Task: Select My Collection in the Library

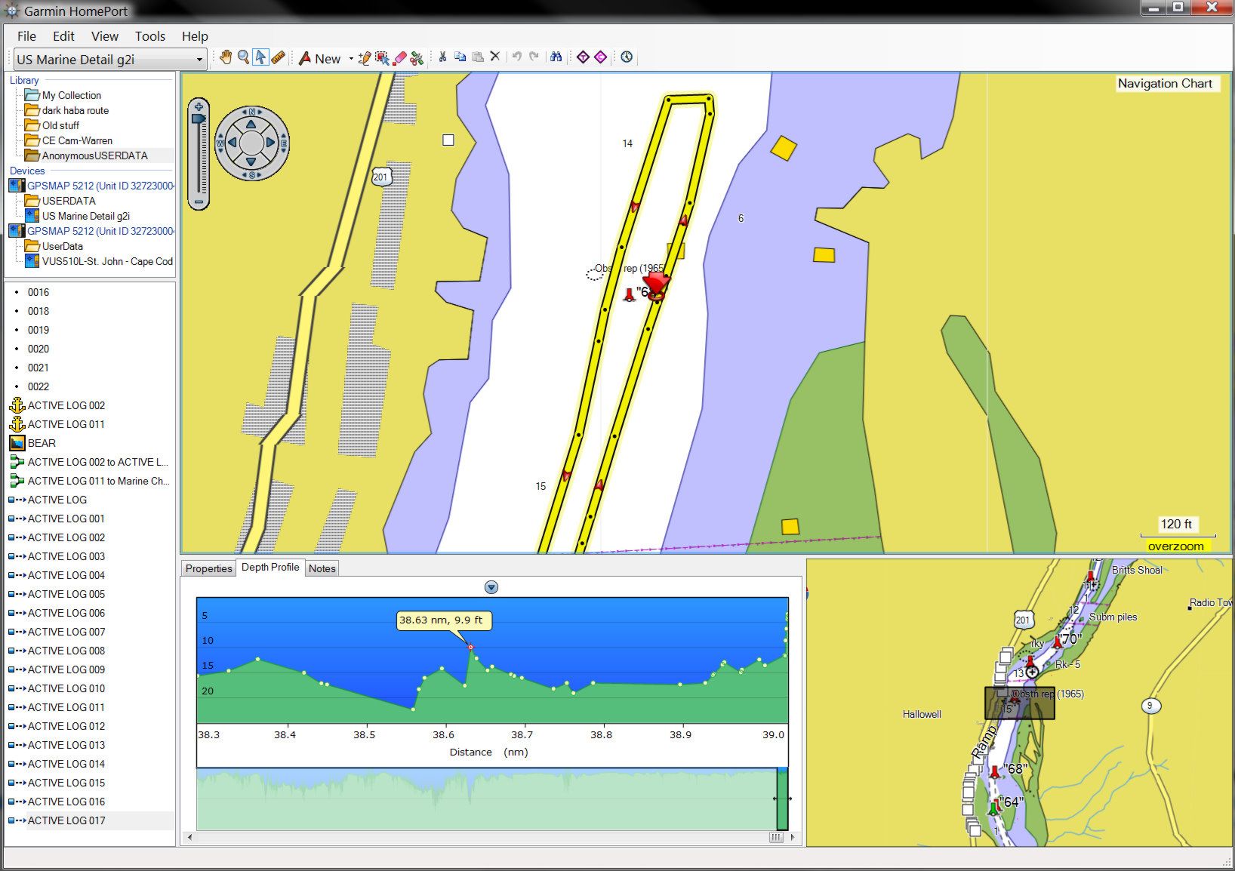Action: (71, 95)
